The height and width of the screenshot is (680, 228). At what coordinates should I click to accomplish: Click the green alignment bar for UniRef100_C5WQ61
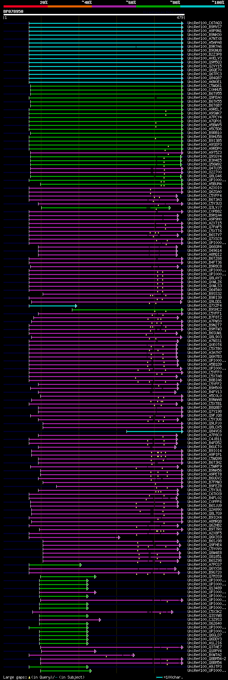[107, 86]
